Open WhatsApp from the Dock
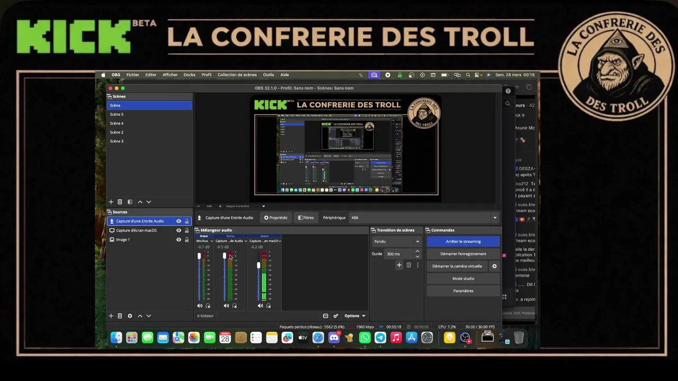678x381 pixels. tap(365, 338)
